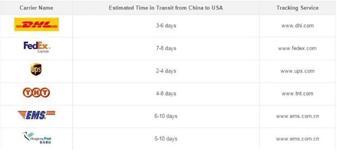
Task: Select the Tracking Service column header
Action: (297, 7)
